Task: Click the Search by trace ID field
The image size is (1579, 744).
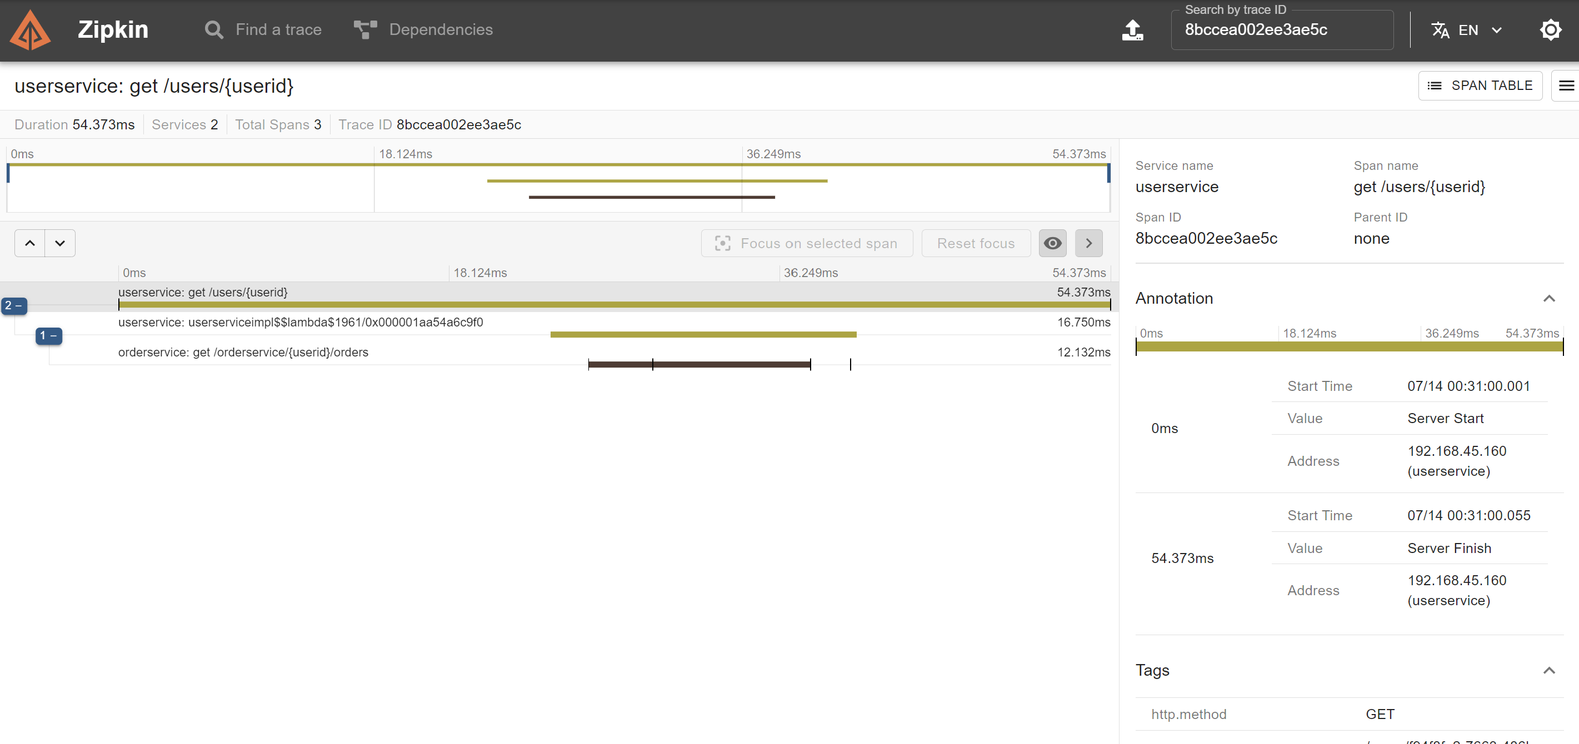Action: [x=1281, y=30]
